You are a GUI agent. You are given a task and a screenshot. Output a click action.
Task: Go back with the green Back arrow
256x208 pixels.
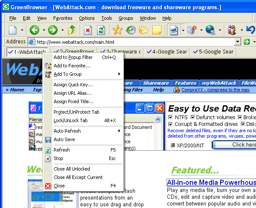[x=35, y=30]
